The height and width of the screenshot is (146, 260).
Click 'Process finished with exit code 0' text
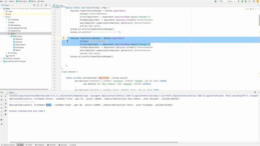pos(27,111)
